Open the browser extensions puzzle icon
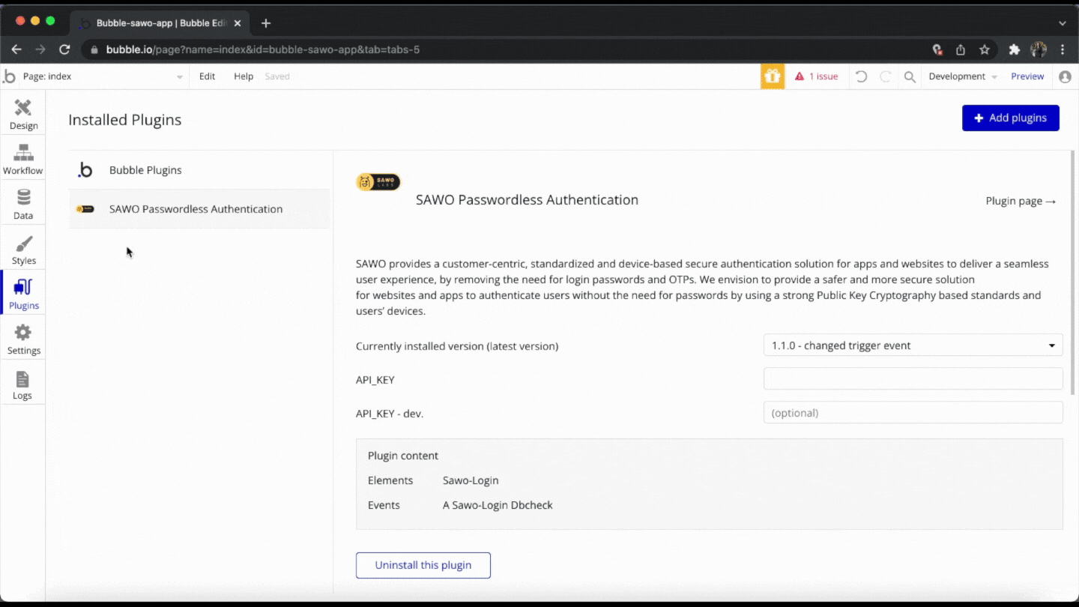The height and width of the screenshot is (607, 1079). click(x=1015, y=49)
